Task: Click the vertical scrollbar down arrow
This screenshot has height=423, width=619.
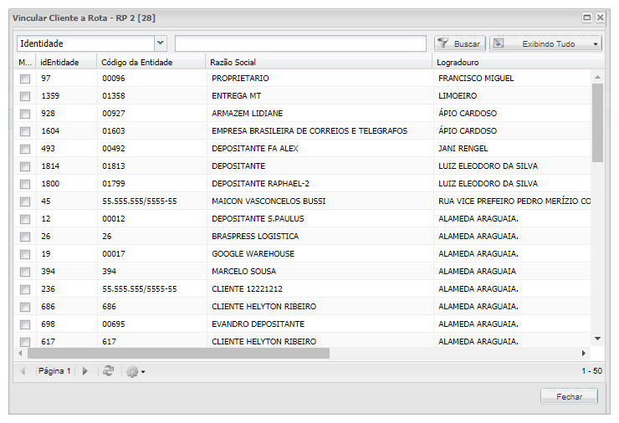Action: pos(597,339)
